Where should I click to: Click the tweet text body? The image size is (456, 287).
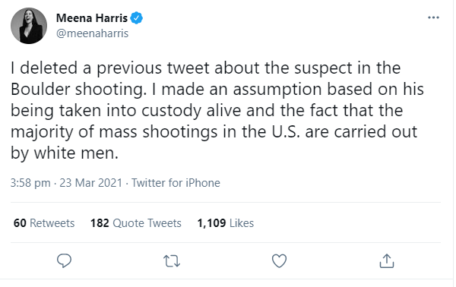(x=217, y=110)
